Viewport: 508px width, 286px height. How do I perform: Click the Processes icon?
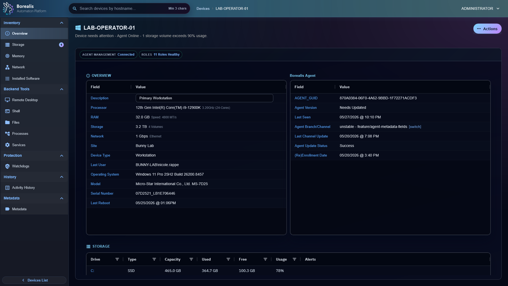(7, 134)
